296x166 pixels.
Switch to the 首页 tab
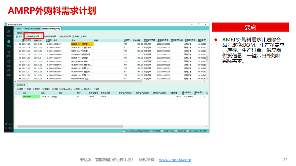[19, 29]
